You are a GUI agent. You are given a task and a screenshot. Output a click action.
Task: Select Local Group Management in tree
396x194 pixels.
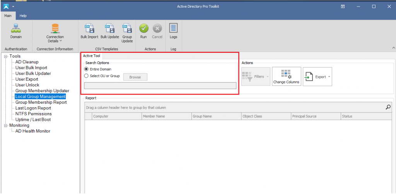click(40, 96)
